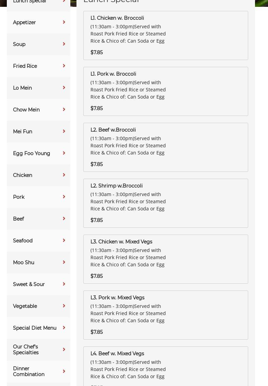
Task: Select L1. Chicken w. Broccoli item
Action: pyautogui.click(x=117, y=18)
